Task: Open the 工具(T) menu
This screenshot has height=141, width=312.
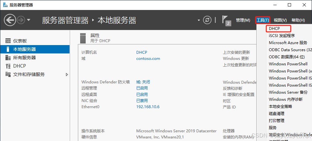Action: pos(263,20)
